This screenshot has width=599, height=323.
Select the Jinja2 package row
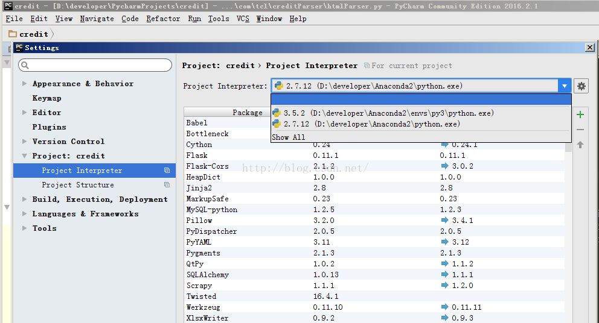click(x=374, y=187)
